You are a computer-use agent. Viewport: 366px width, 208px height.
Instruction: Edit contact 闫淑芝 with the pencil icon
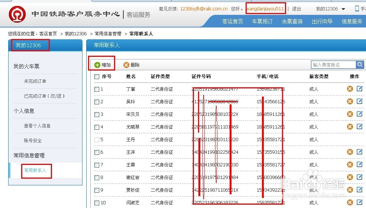pos(359,202)
